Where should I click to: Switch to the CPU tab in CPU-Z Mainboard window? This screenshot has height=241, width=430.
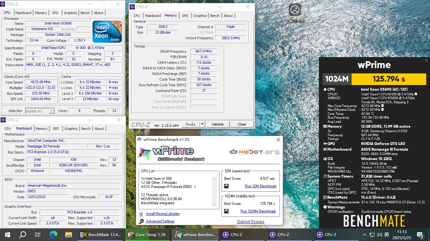point(8,129)
